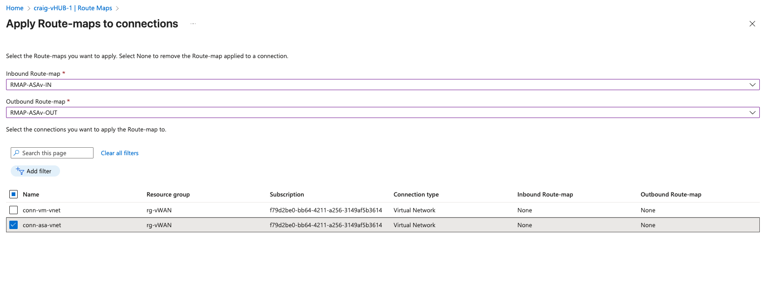
Task: Sort by the Name column header
Action: 31,194
